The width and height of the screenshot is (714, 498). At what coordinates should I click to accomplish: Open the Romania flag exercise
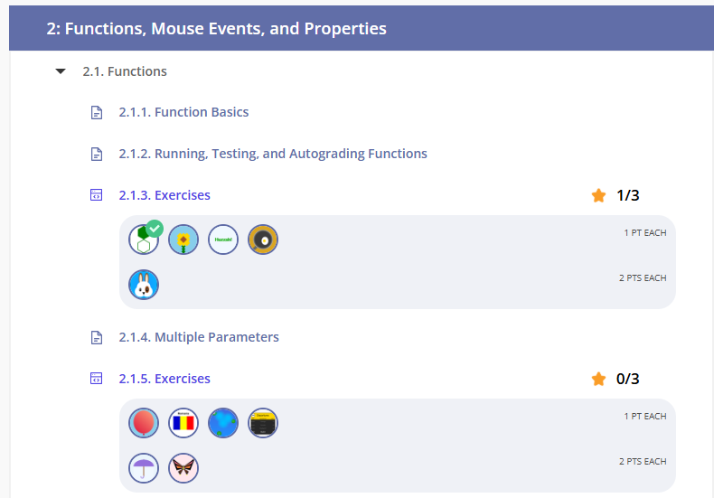[x=183, y=423]
